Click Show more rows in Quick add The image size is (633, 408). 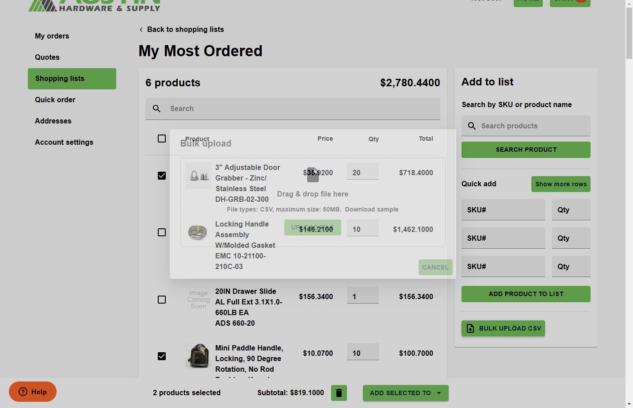(561, 184)
